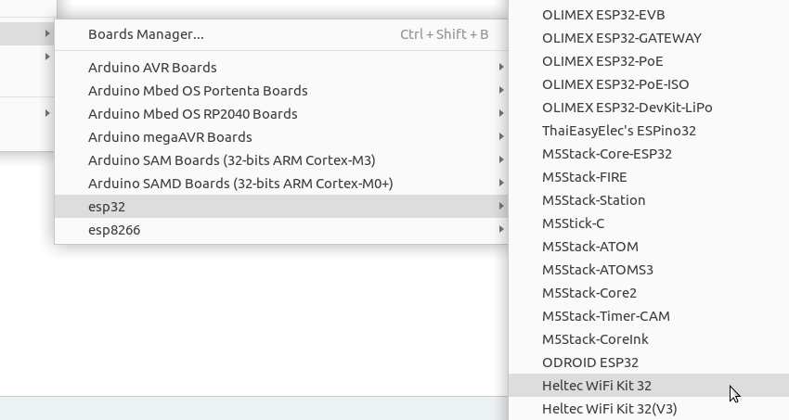Viewport: 789px width, 420px height.
Task: Choose M5Stack-Timer-CAM board
Action: 649,316
